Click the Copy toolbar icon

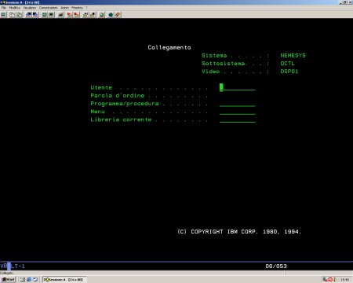(x=12, y=15)
